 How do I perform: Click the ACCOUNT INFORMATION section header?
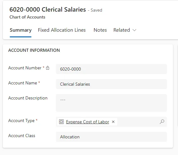34,50
